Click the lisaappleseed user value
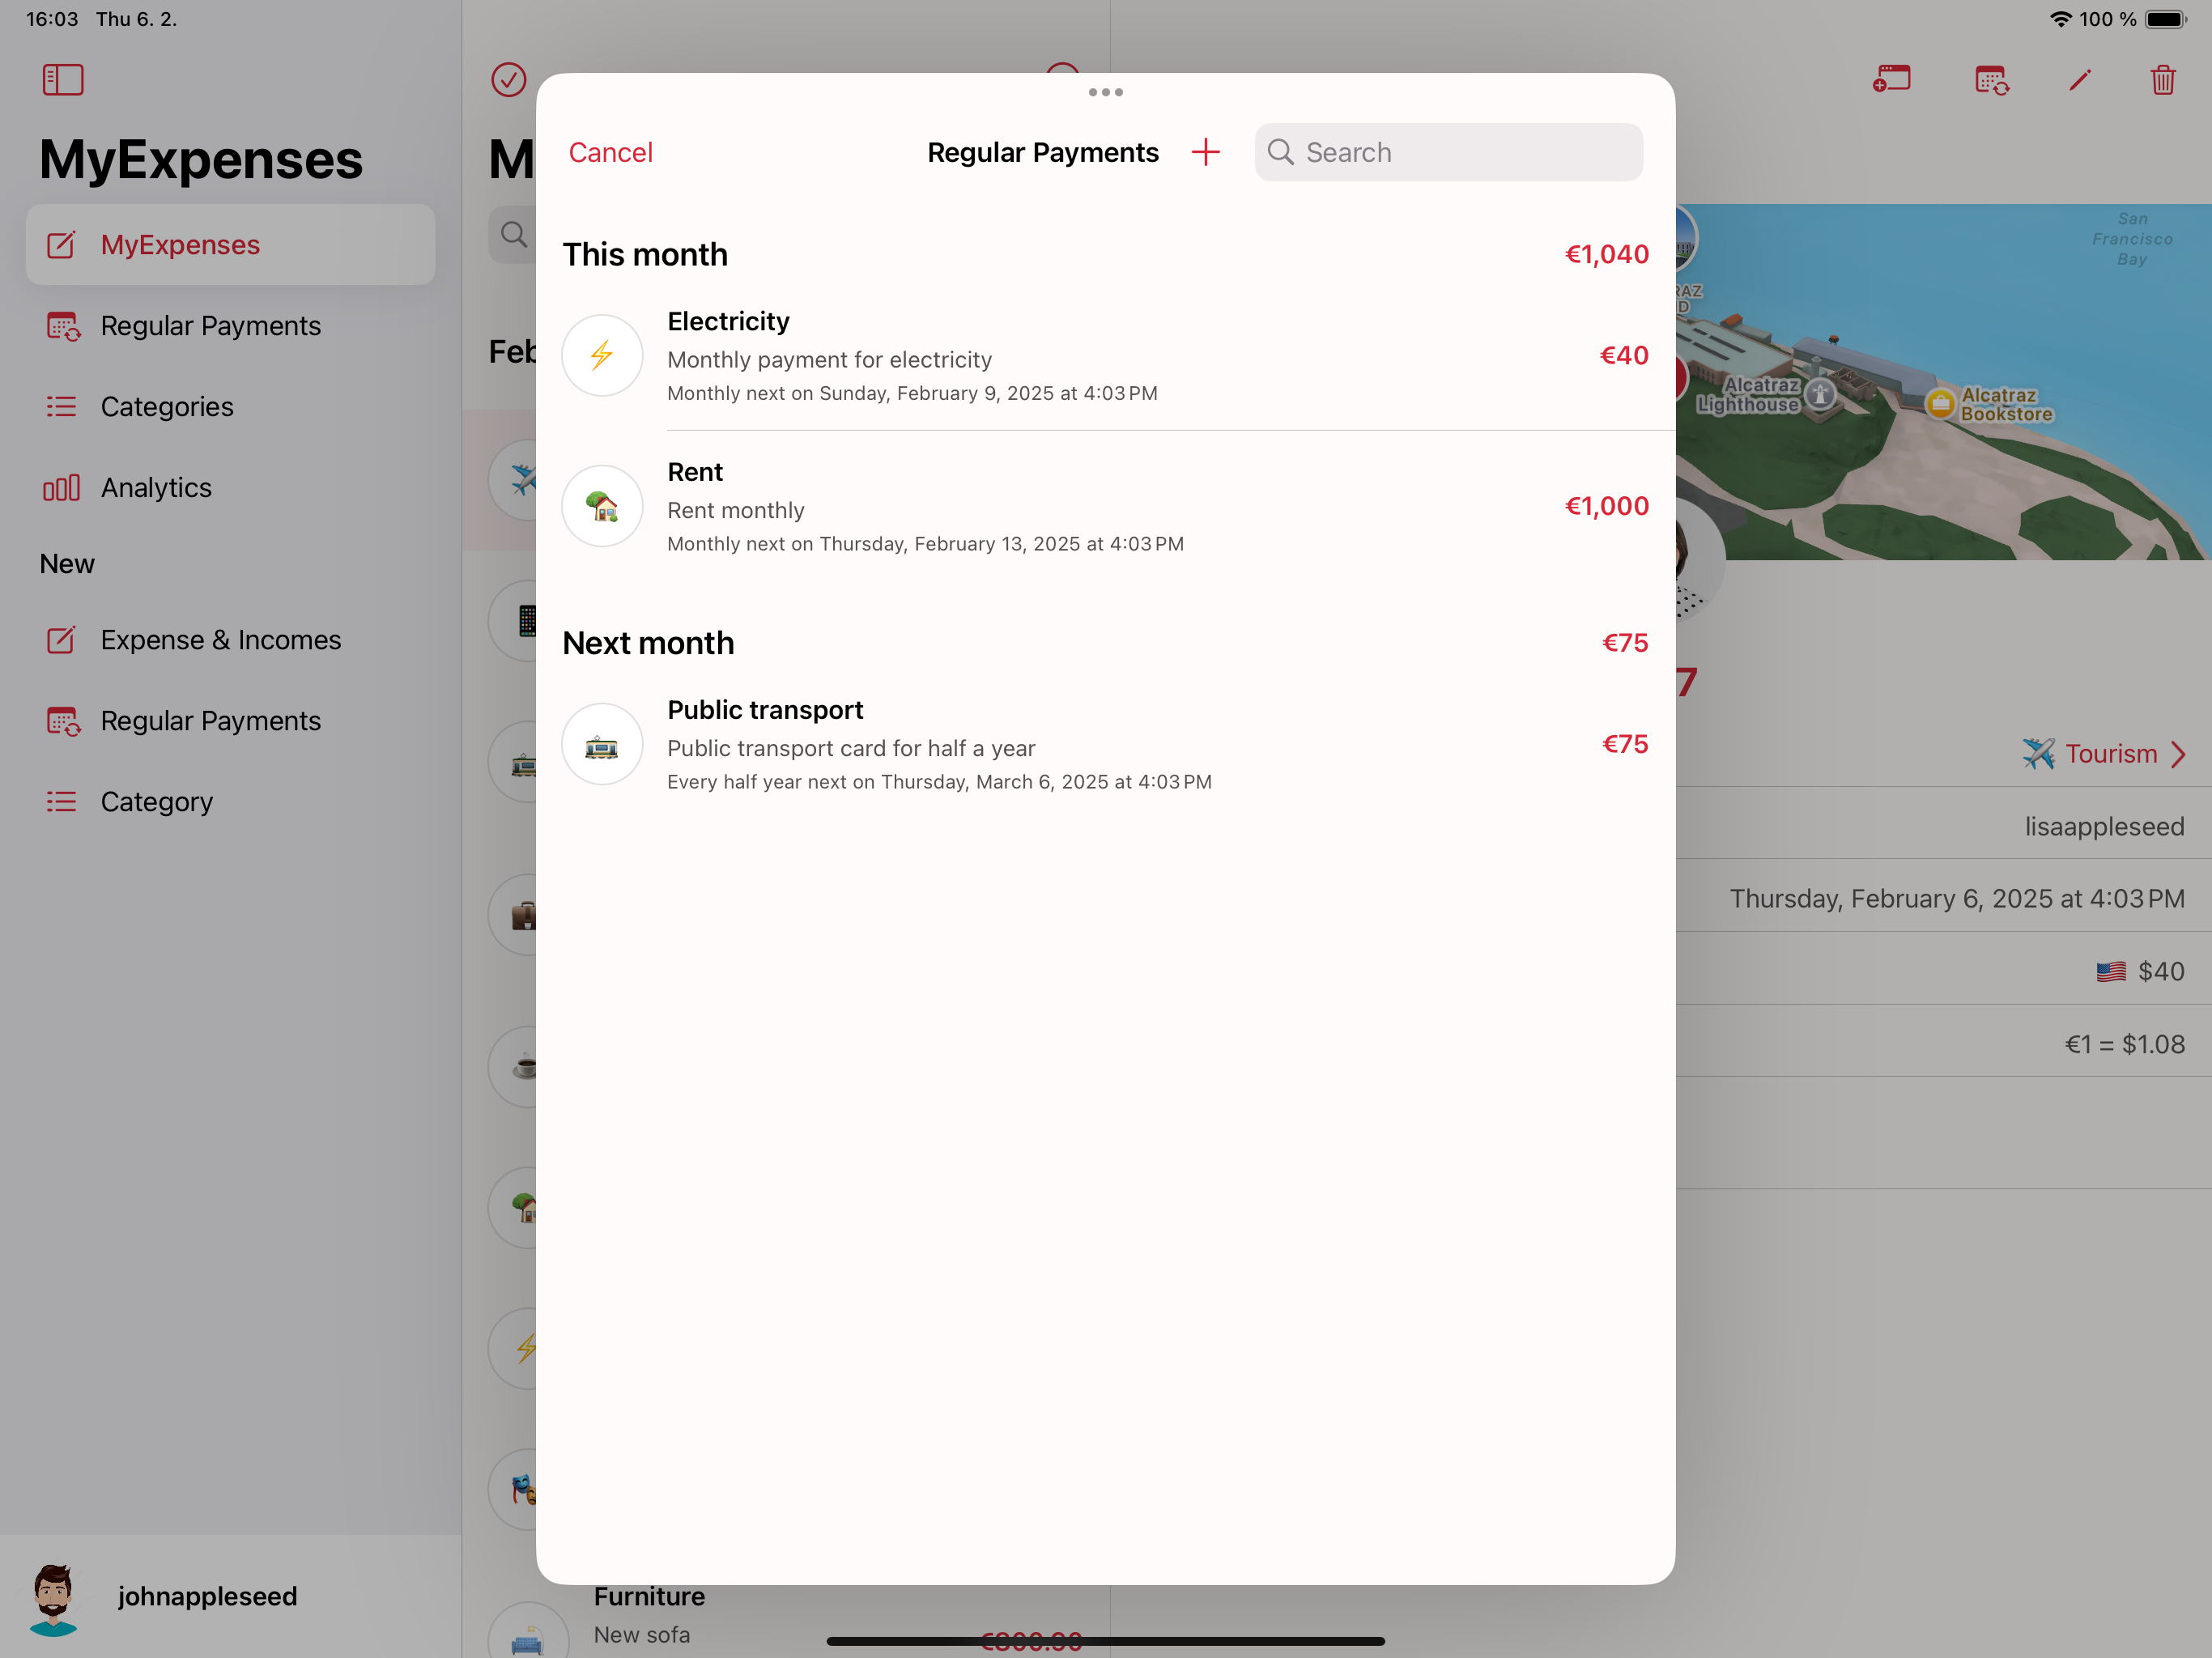Screen dimensions: 2212x1658 (x=2104, y=827)
